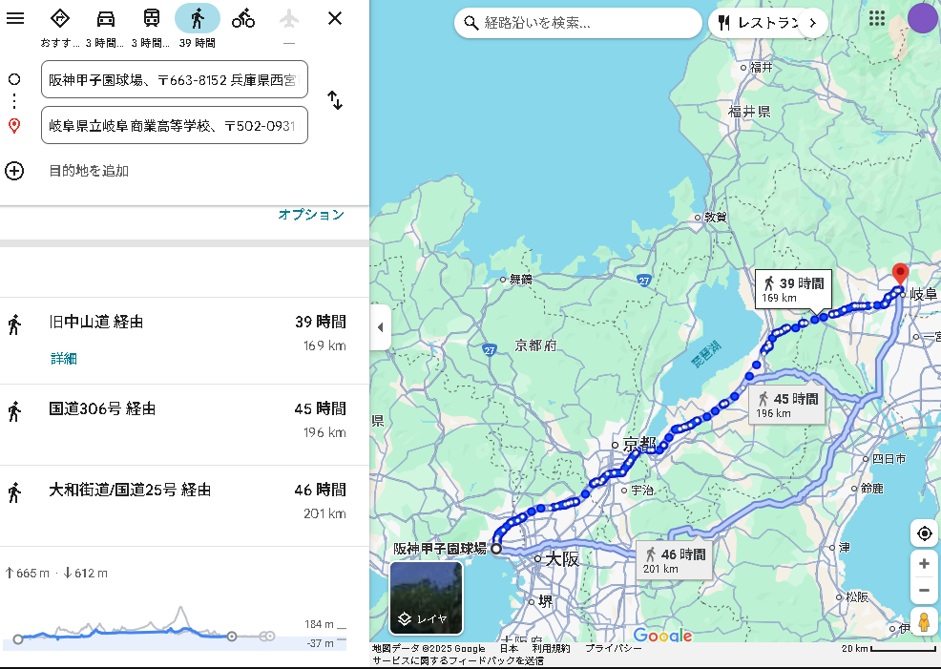
Task: Switch to public transit mode
Action: coord(151,18)
